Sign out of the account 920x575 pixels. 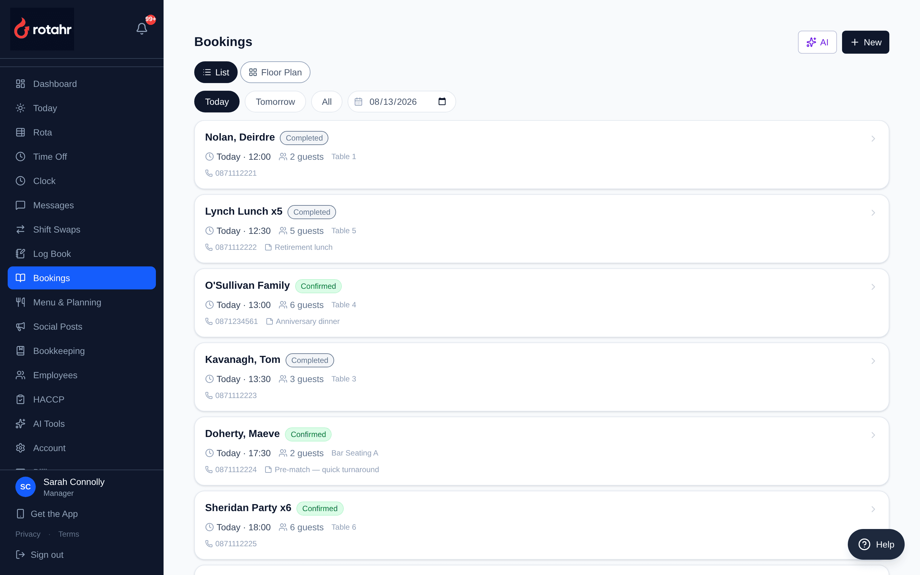40,555
